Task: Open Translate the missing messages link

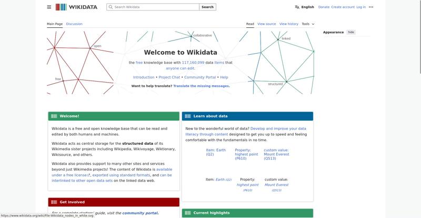Action: (x=202, y=86)
